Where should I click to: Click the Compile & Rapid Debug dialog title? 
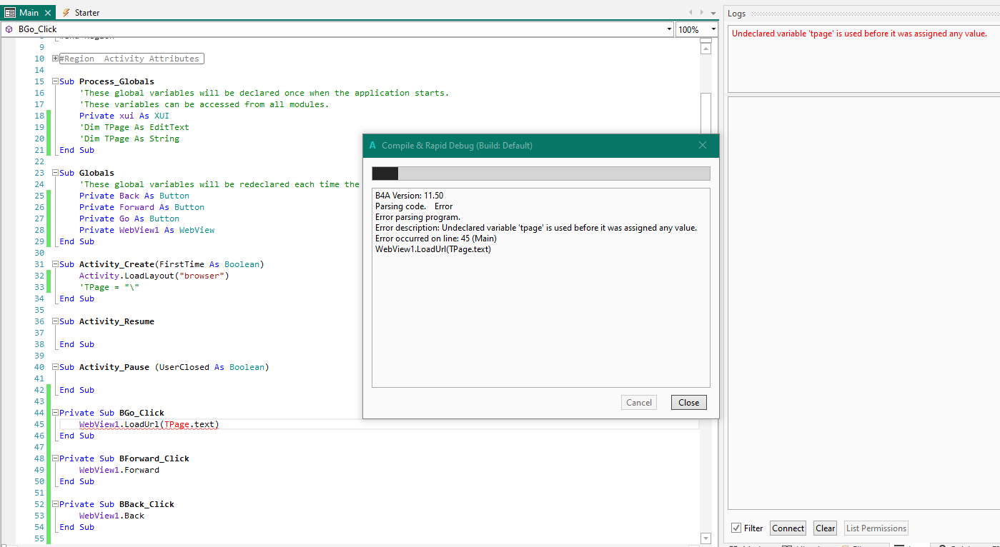coord(457,146)
